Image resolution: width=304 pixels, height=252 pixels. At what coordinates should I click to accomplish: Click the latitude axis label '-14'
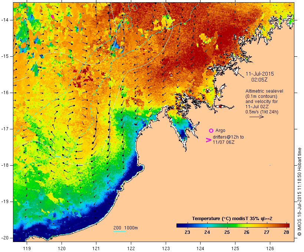click(x=5, y=20)
